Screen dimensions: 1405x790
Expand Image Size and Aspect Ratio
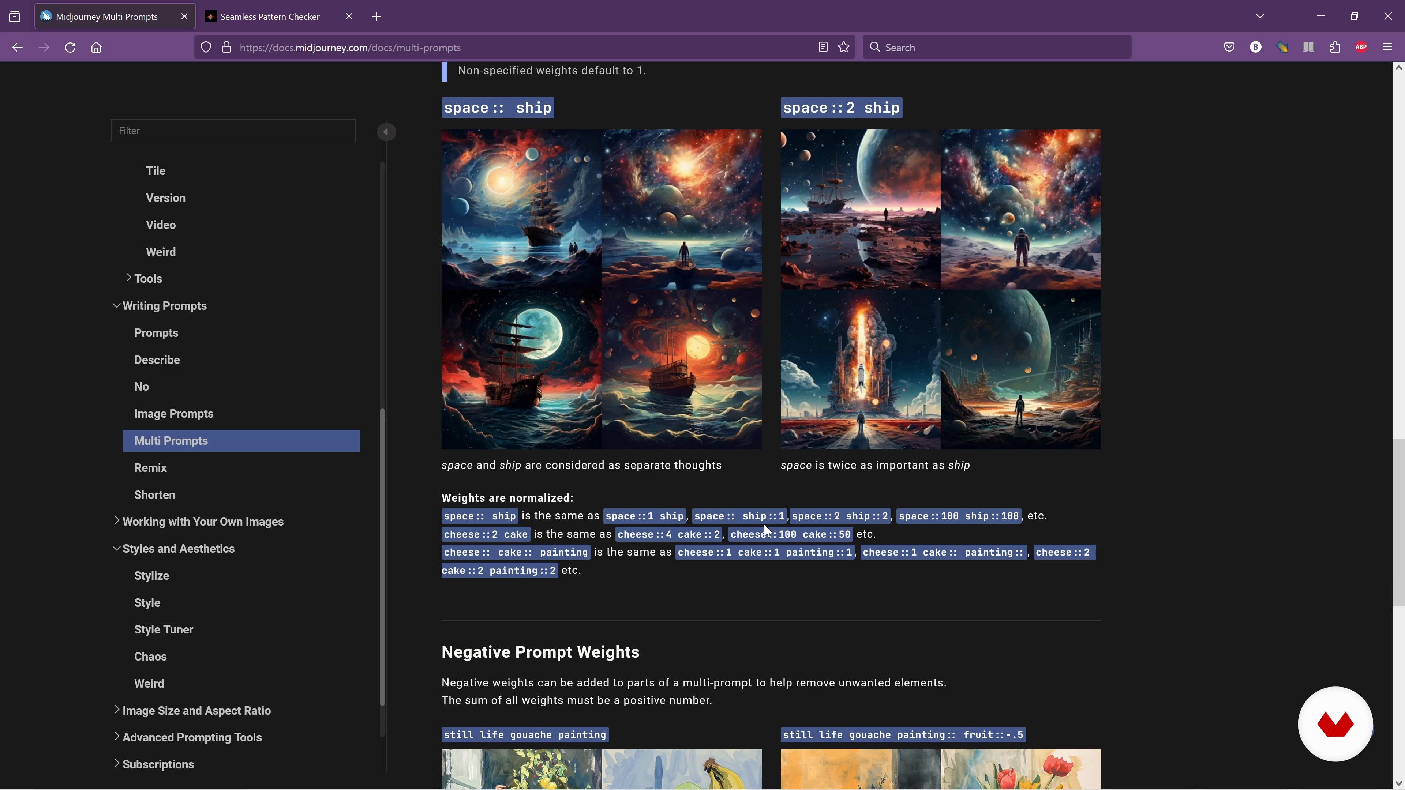117,710
